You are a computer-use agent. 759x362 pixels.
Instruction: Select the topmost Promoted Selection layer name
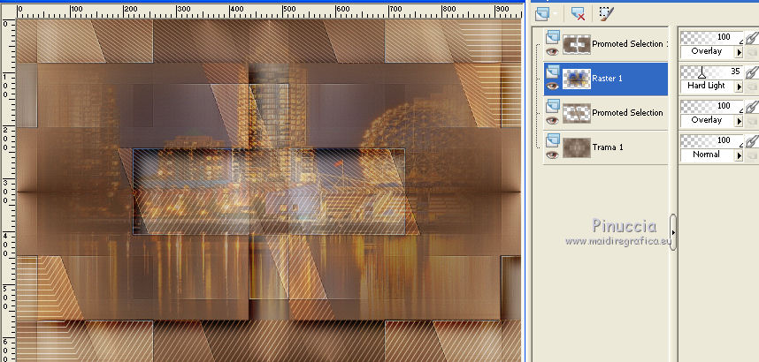coord(630,44)
